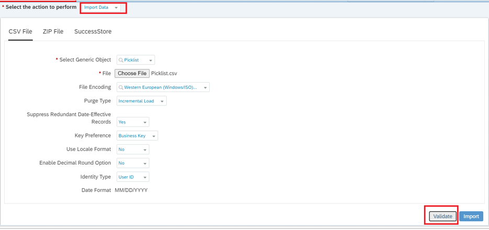Open the Select Generic Object Picklist dropdown
Viewport: 489px width, 230px height.
(135, 60)
